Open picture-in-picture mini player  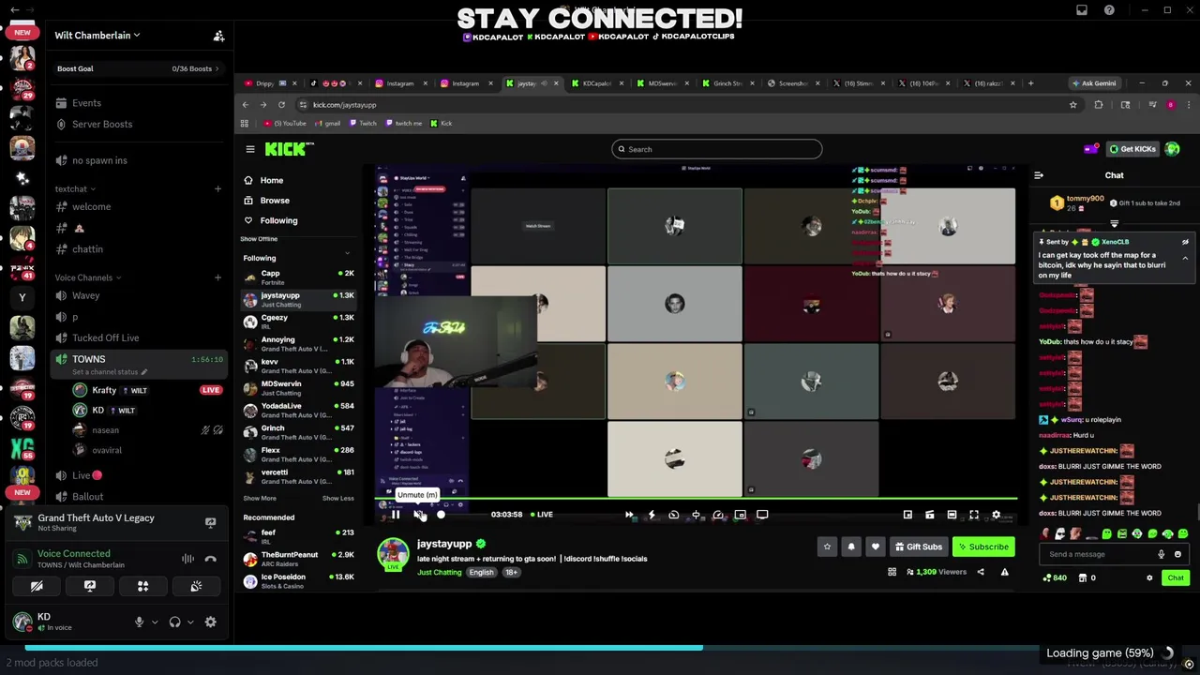coord(907,515)
